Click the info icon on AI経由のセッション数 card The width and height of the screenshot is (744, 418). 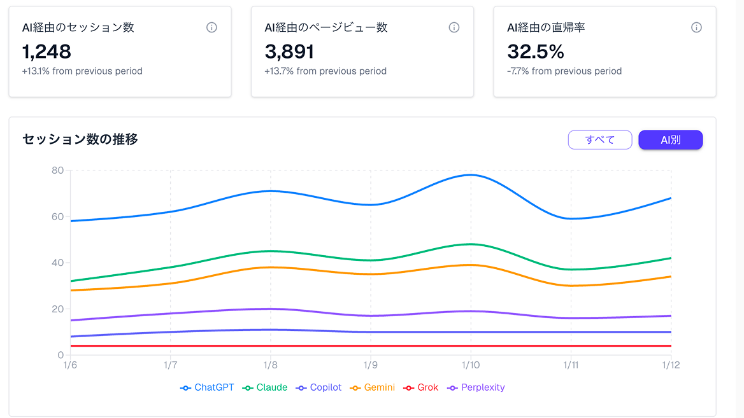[x=211, y=27]
